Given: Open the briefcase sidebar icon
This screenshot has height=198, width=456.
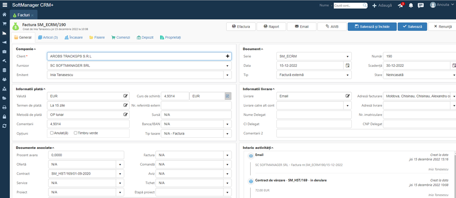Looking at the screenshot, I should pyautogui.click(x=4, y=52).
